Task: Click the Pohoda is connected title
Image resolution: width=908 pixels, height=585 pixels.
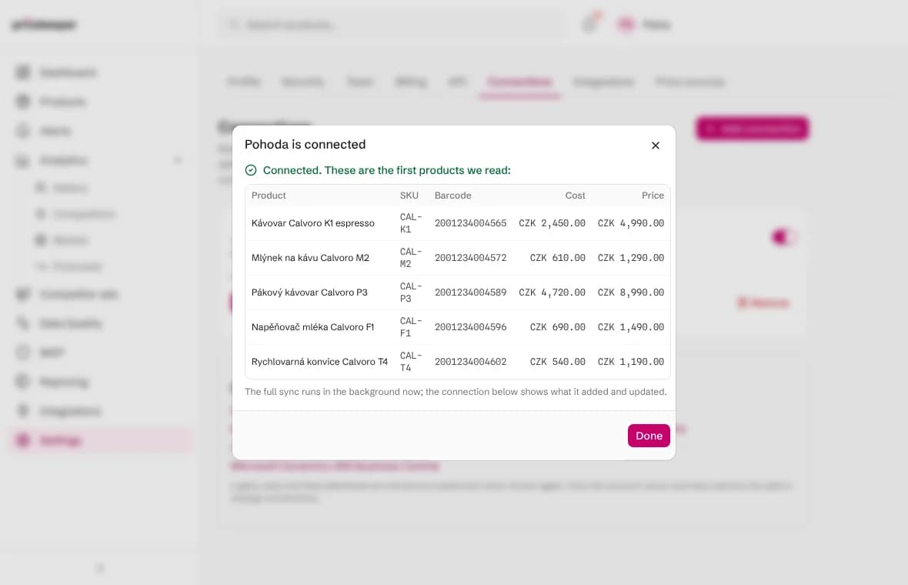Action: (x=305, y=144)
